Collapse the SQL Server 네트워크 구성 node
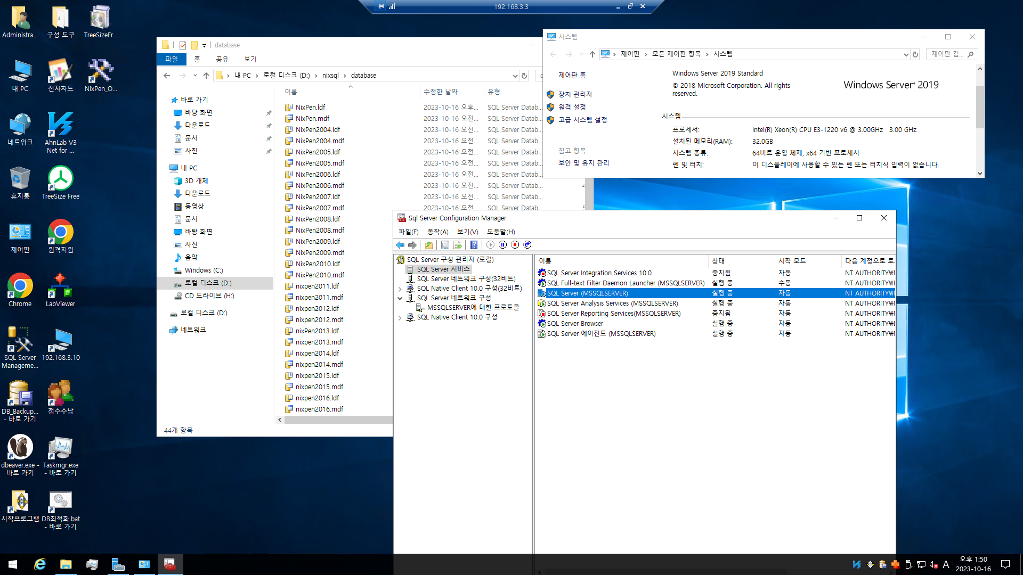The height and width of the screenshot is (575, 1023). point(400,298)
